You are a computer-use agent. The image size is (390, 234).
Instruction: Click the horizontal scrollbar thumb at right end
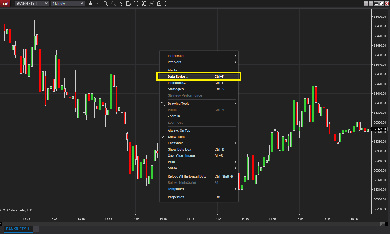click(382, 224)
